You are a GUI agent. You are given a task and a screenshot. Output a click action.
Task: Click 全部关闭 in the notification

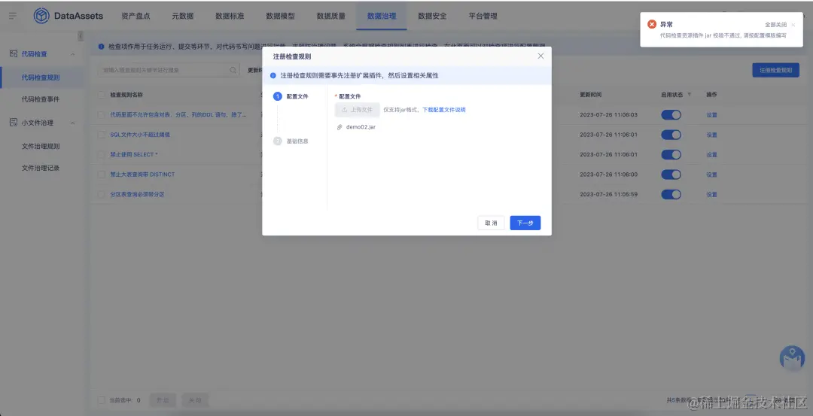point(775,25)
